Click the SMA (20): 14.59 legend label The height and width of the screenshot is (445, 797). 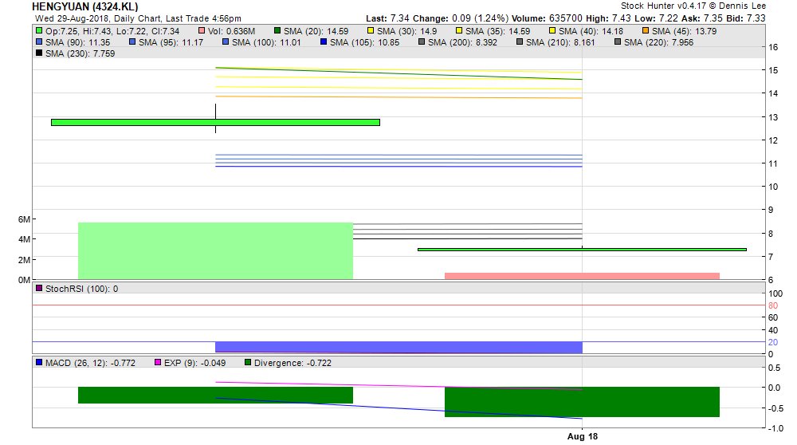click(316, 31)
